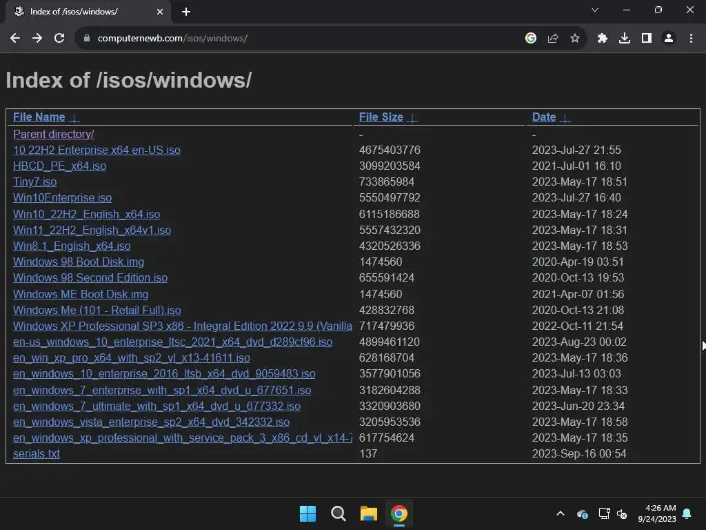Download Win8.1_English_x64.iso

(x=72, y=246)
